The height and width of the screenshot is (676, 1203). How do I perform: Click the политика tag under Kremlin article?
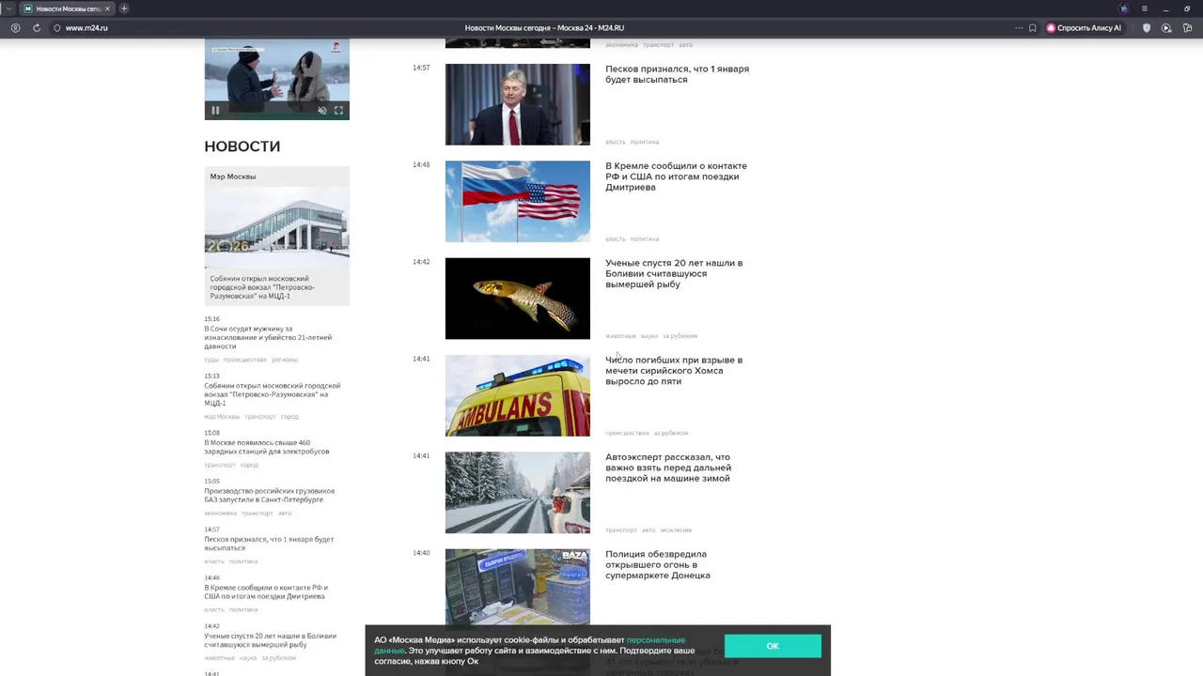[645, 239]
